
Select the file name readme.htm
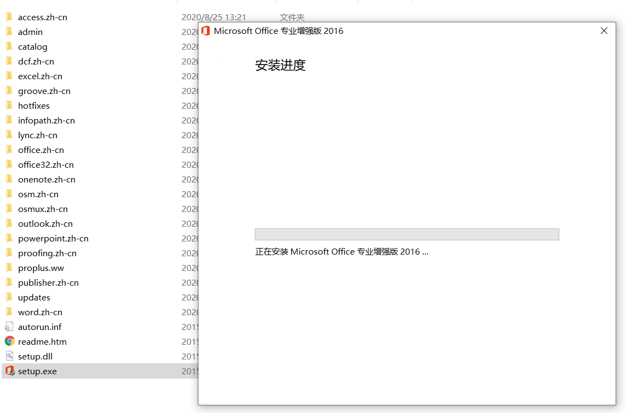click(42, 341)
